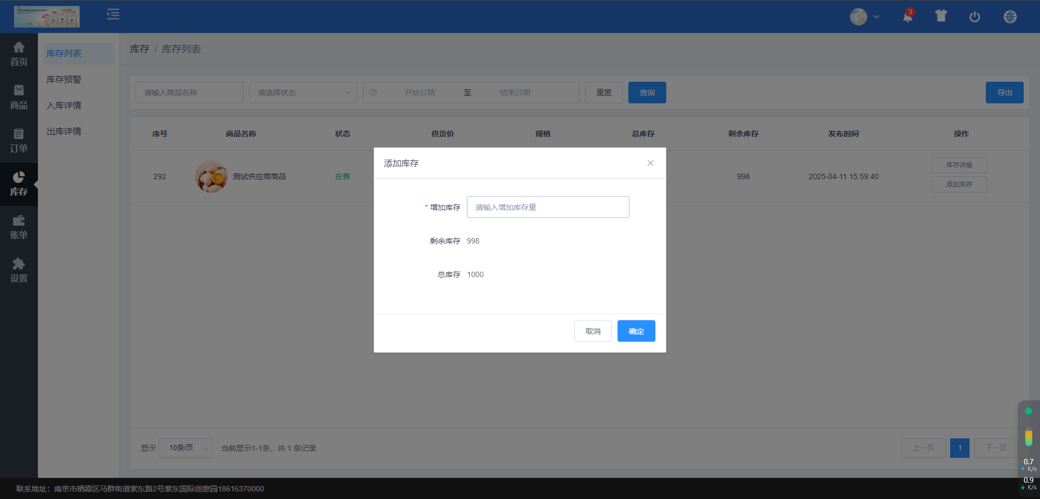Select 入库详情 in the submenu

coord(64,106)
